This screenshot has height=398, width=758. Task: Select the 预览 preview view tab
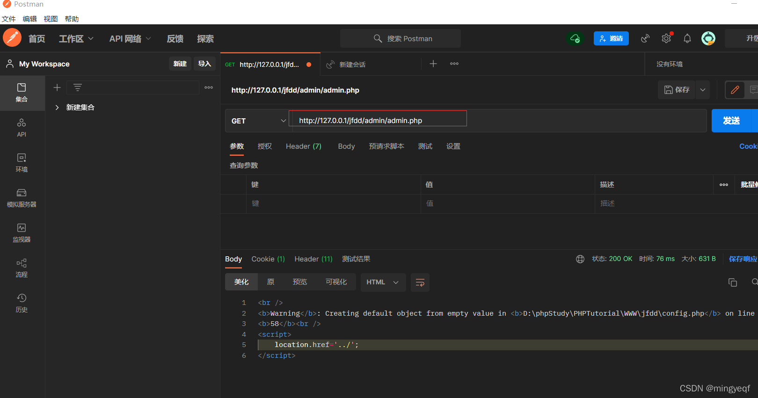tap(300, 282)
